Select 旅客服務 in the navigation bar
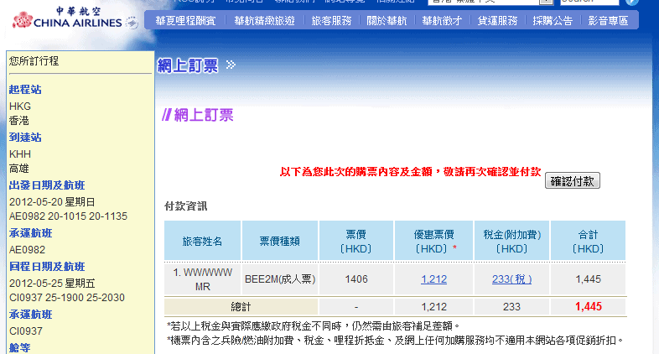Image resolution: width=659 pixels, height=354 pixels. (x=331, y=21)
